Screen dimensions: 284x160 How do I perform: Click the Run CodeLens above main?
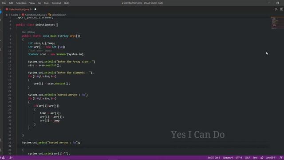[x=24, y=32]
